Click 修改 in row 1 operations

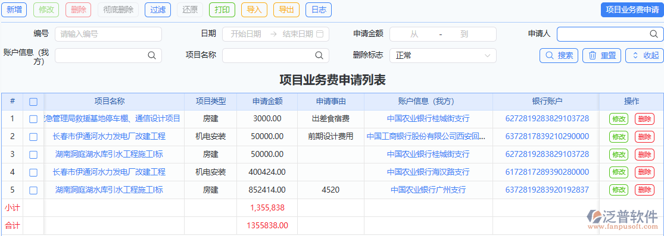[x=619, y=119]
